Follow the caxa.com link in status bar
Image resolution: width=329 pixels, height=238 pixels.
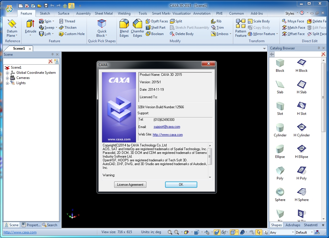click(x=20, y=232)
